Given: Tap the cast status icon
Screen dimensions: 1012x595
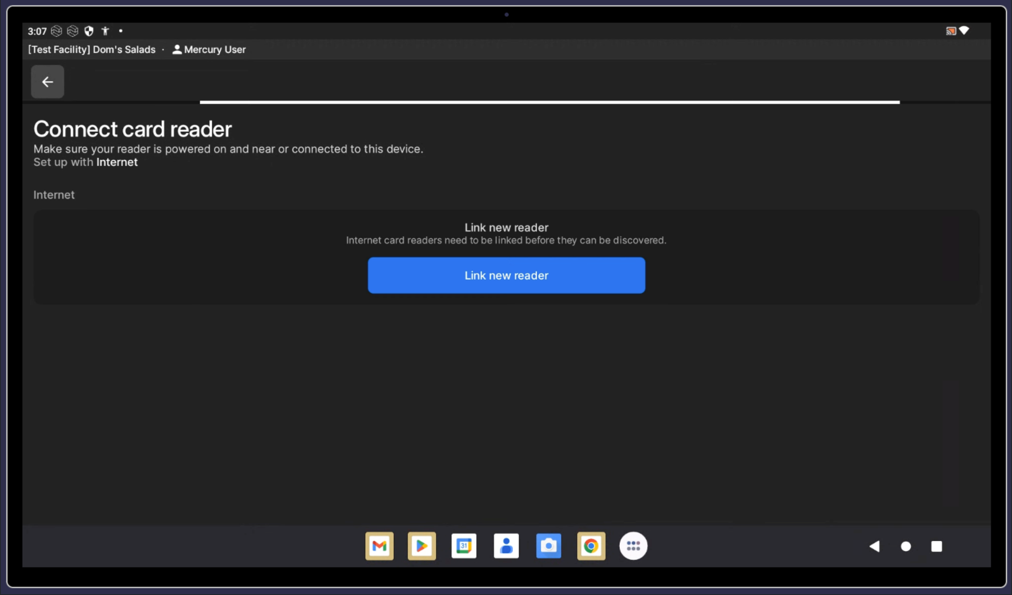Looking at the screenshot, I should (x=950, y=31).
